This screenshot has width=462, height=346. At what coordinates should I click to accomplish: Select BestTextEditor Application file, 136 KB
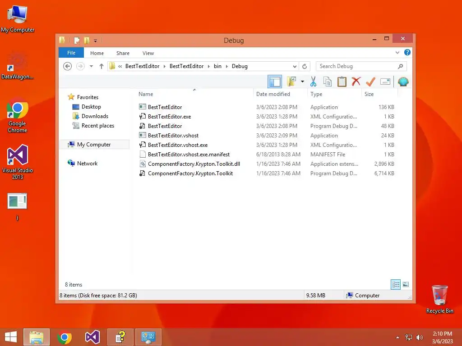[267, 107]
